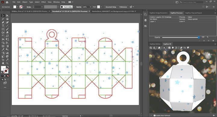Expand the Opacity dropdown arrow
This screenshot has width=217, height=117.
click(91, 7)
